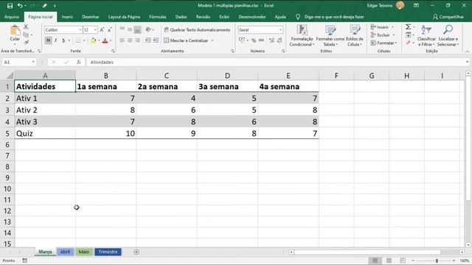Click the add new sheet plus button
This screenshot has height=265, width=472.
(136, 252)
